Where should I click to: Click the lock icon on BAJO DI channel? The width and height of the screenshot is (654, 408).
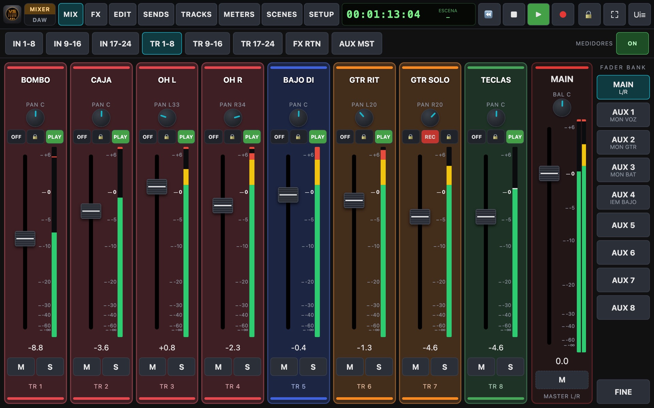coord(298,137)
